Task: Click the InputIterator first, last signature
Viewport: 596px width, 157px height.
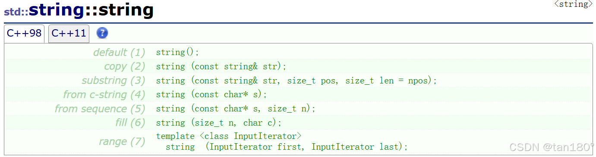Action: 287,147
